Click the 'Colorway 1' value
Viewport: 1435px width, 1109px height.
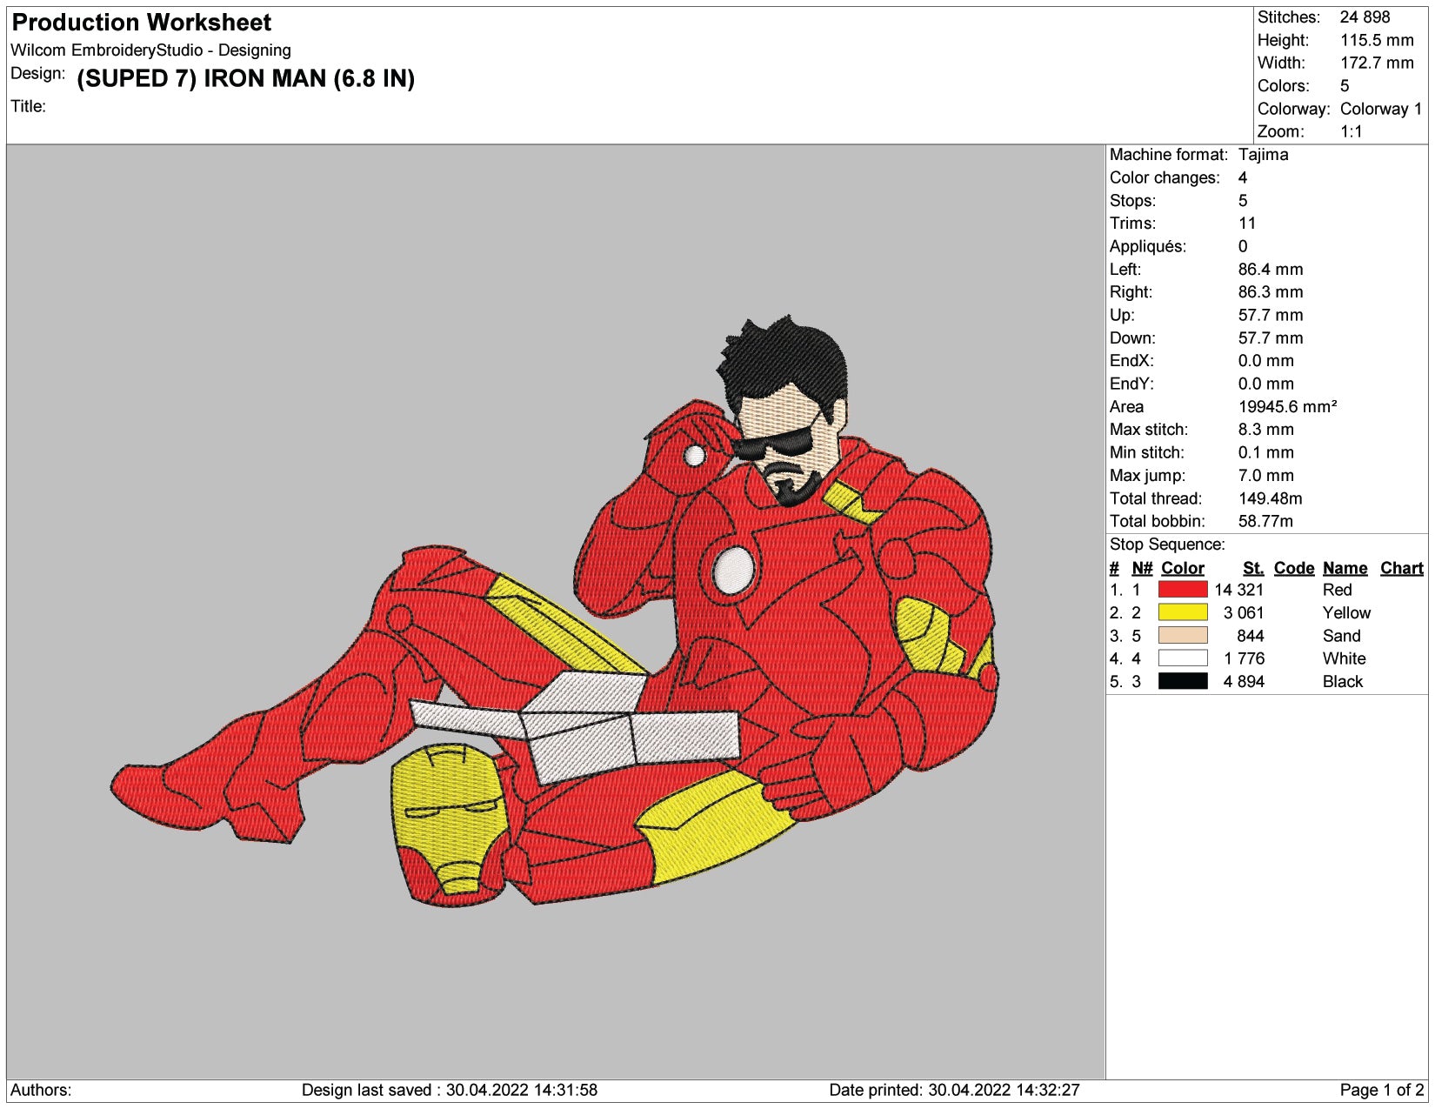pyautogui.click(x=1381, y=109)
